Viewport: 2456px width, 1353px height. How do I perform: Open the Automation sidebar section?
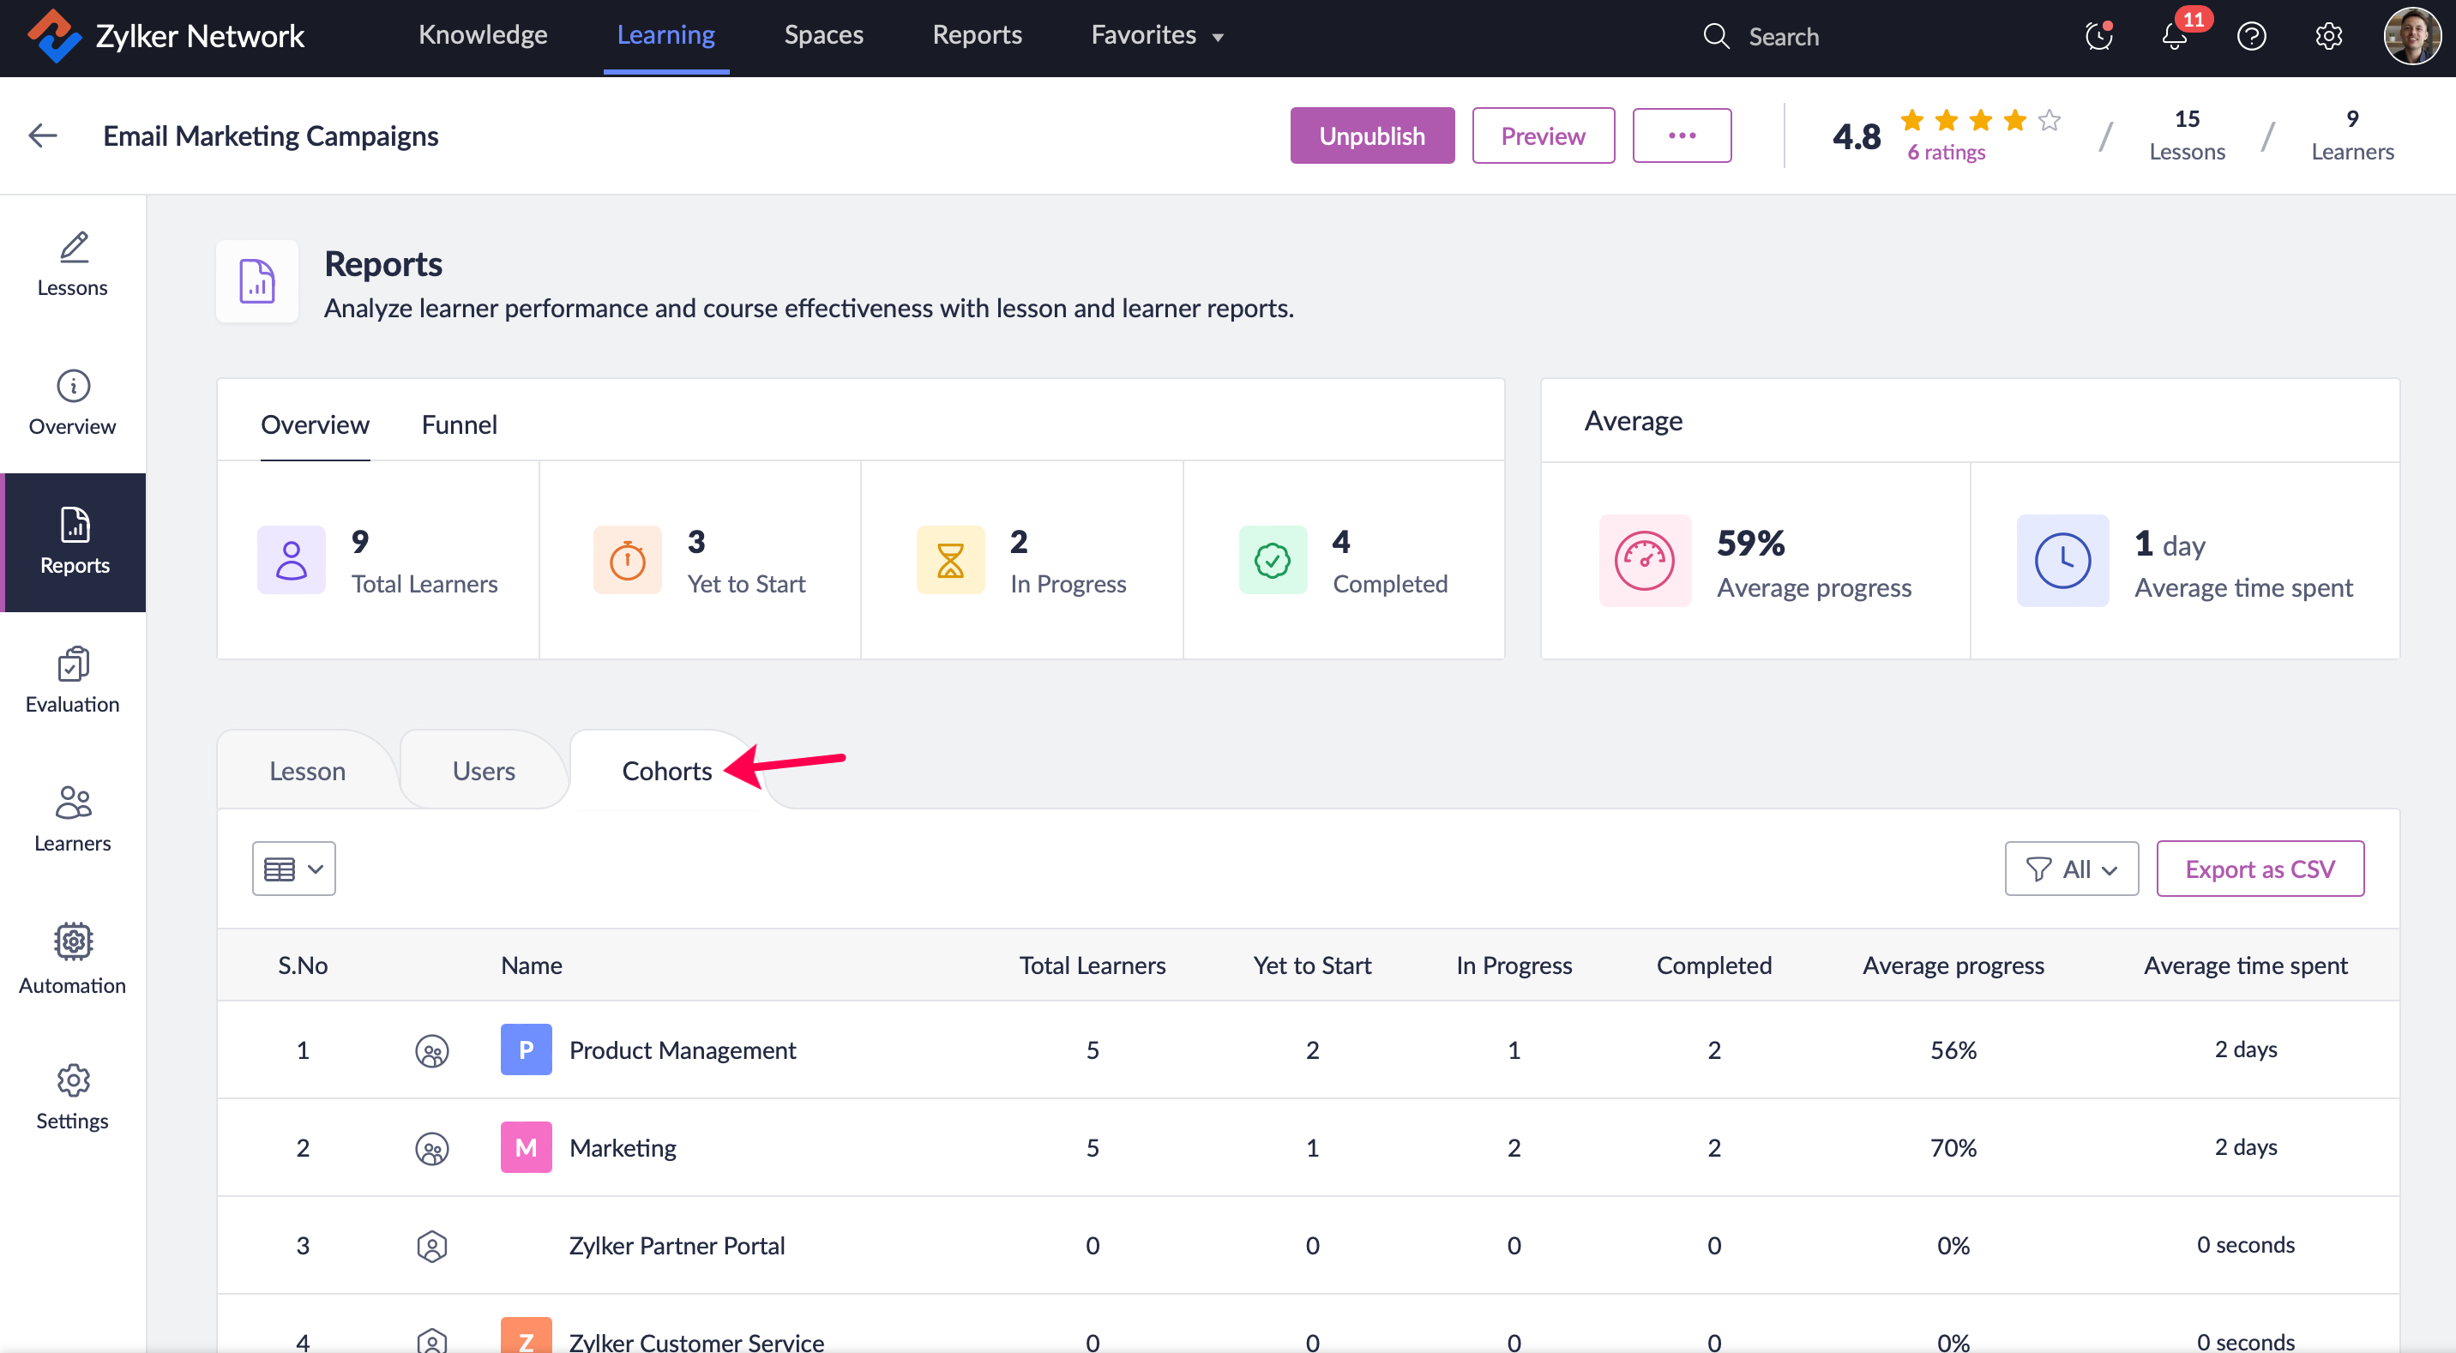(x=72, y=959)
